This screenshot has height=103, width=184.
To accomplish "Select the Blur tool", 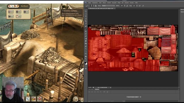I will coord(86,41).
